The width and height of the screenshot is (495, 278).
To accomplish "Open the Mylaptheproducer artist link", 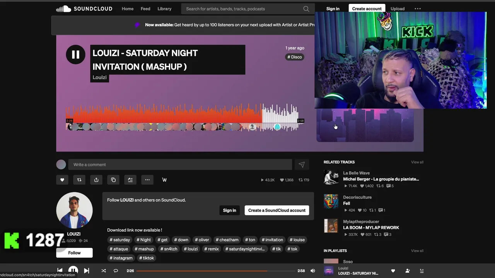I will pyautogui.click(x=362, y=222).
